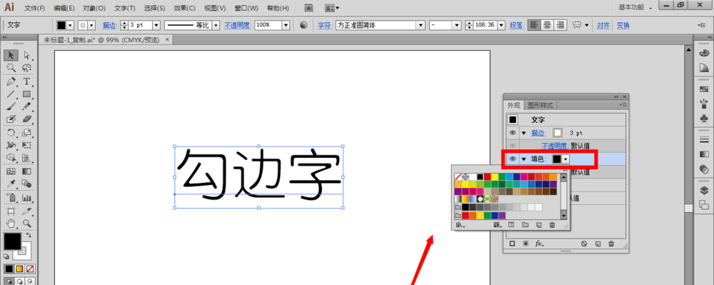The height and width of the screenshot is (285, 714).
Task: Click the 描边 link in control bar
Action: point(109,25)
